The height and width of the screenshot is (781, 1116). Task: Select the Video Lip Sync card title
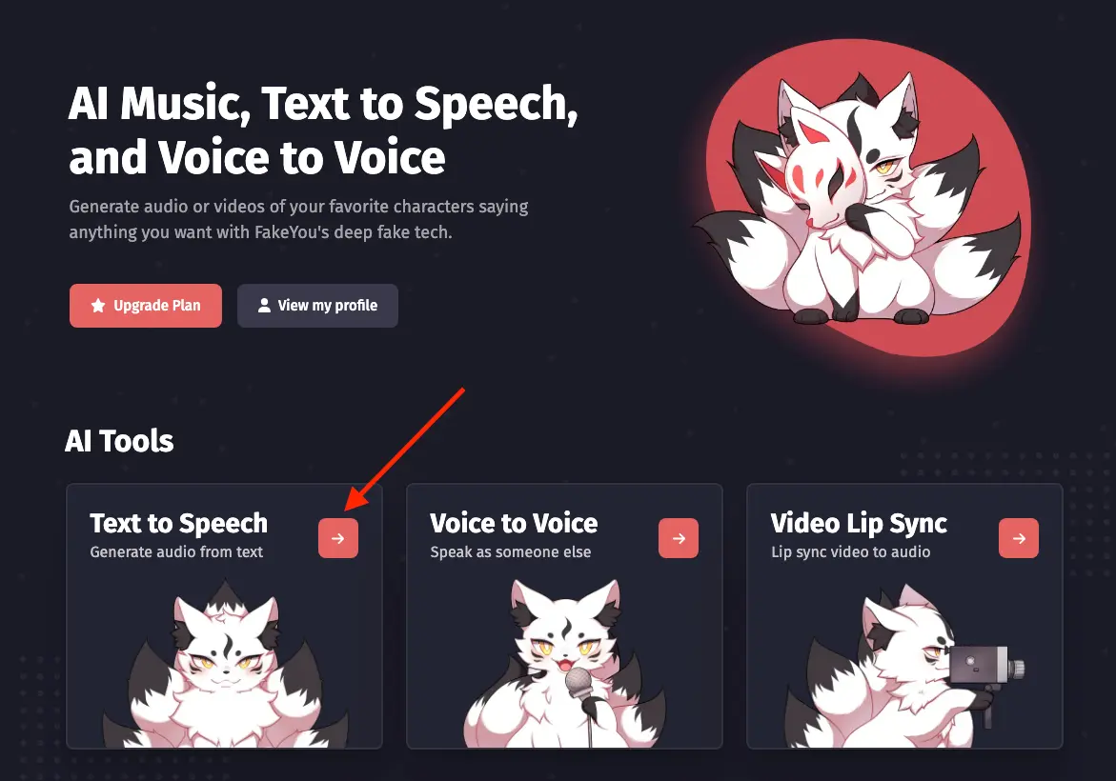[859, 524]
